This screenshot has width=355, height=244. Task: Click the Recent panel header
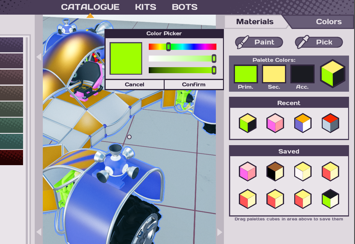(289, 103)
